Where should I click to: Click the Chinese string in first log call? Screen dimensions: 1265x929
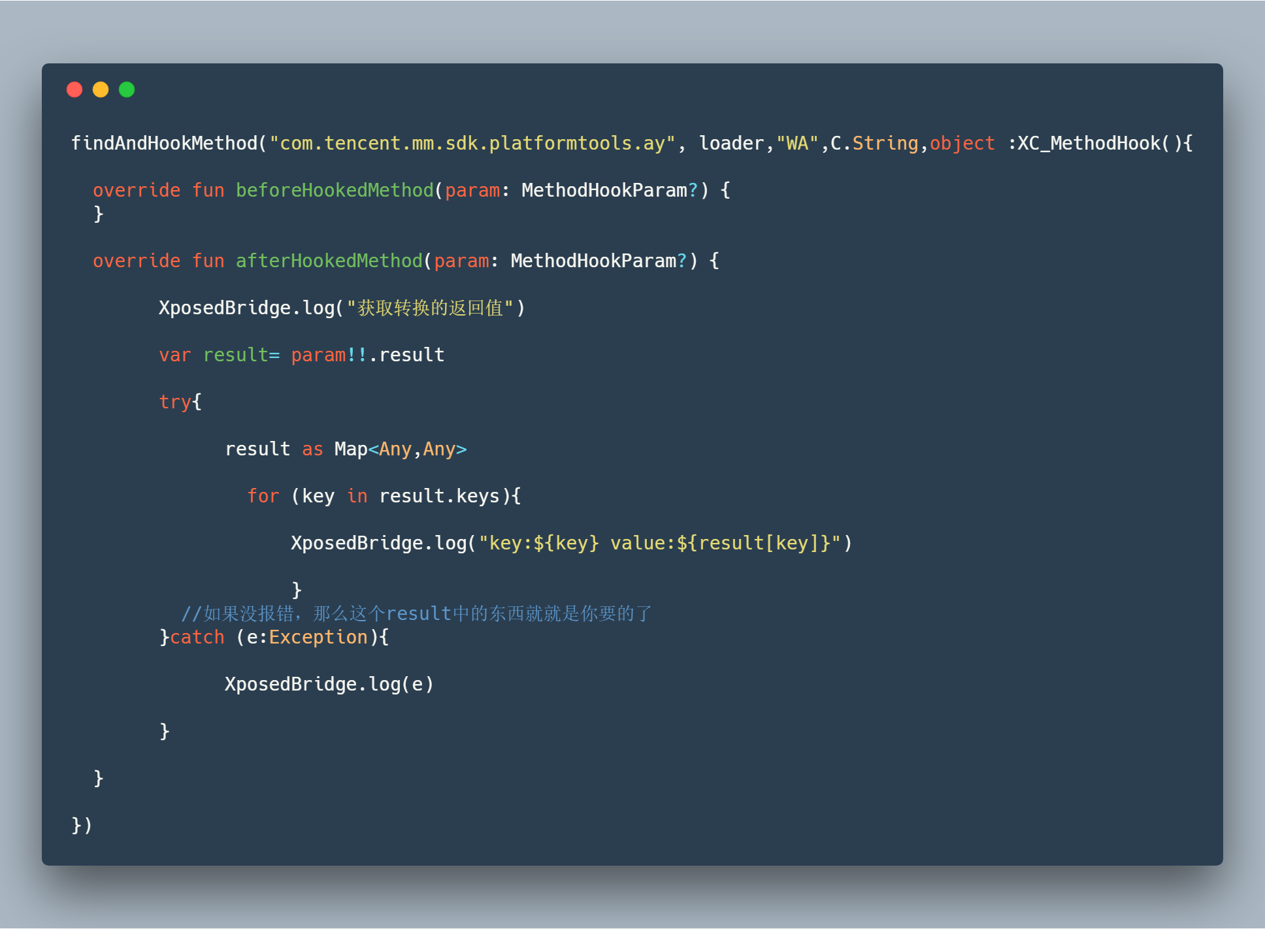coord(430,308)
